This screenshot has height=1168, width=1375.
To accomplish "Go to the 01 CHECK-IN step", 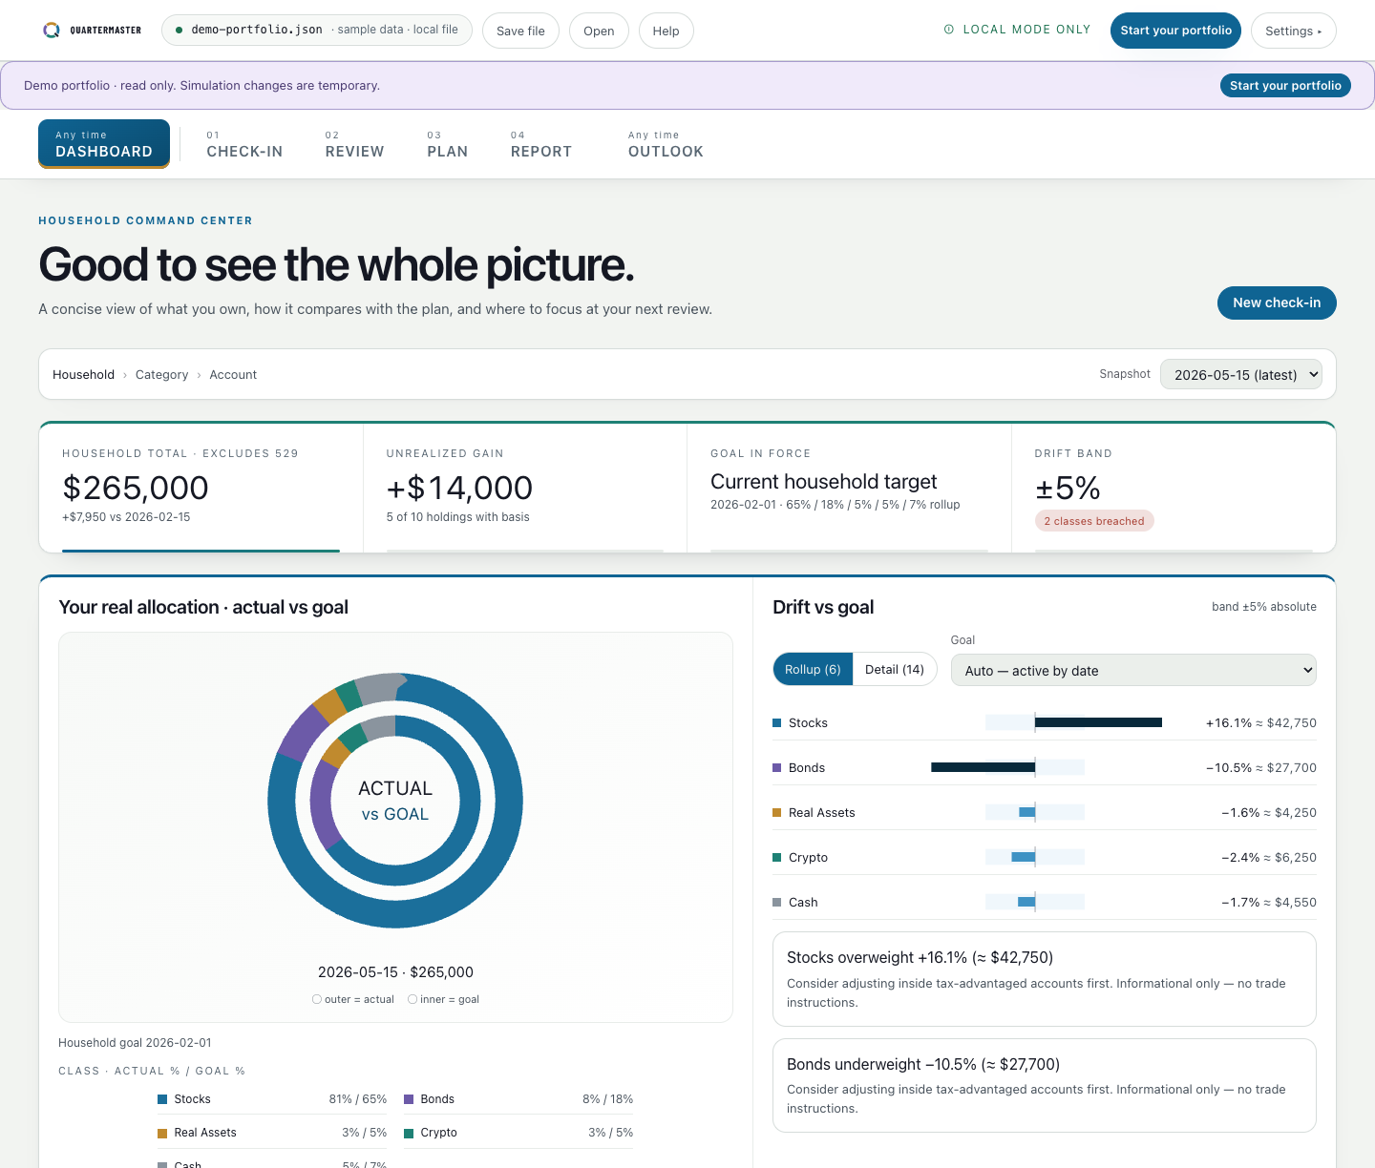I will (x=244, y=144).
